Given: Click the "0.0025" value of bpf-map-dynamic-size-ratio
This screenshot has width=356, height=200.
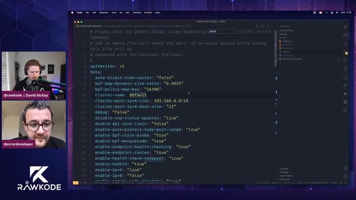Looking at the screenshot, I should pyautogui.click(x=174, y=83).
